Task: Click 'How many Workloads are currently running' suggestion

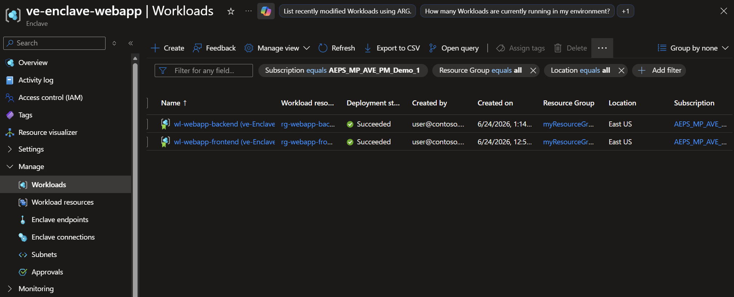Action: [517, 11]
